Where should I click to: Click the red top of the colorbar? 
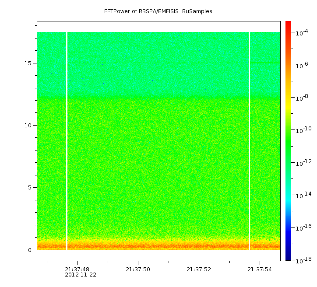point(288,25)
